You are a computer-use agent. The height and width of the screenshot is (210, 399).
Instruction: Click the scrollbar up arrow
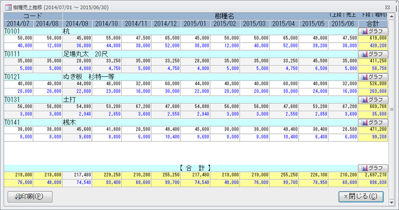pos(392,17)
